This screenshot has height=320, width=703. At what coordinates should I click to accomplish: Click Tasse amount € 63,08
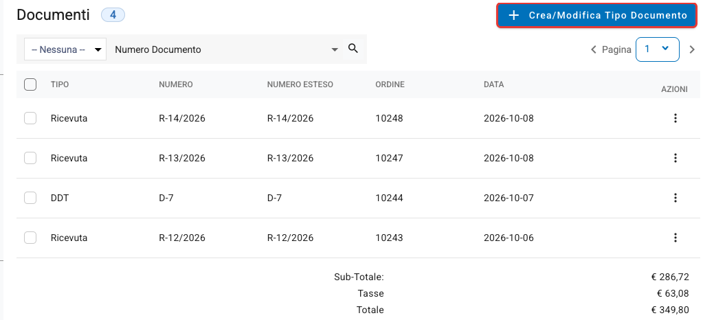[x=673, y=293]
